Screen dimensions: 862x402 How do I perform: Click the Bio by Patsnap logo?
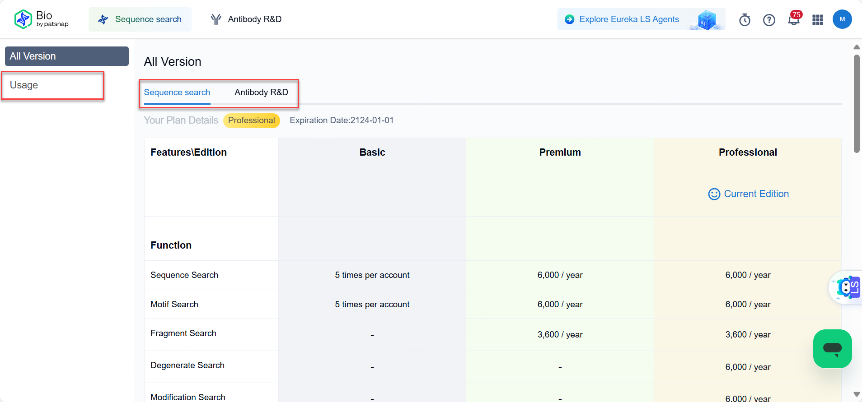(41, 19)
